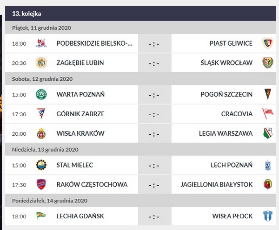
Task: Click the Zagłębie Lubin club crest
Action: click(x=41, y=63)
